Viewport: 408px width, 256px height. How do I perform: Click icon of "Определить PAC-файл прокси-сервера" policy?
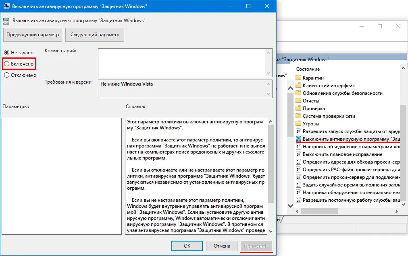click(x=298, y=169)
